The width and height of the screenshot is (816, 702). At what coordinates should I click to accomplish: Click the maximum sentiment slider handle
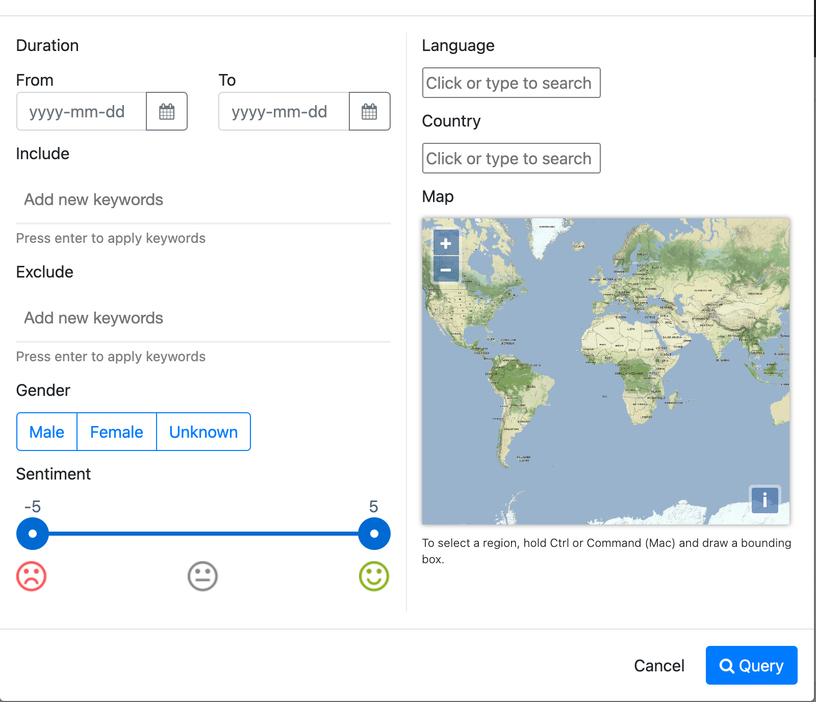[374, 534]
